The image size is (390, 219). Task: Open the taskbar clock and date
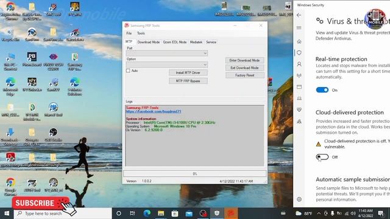click(366, 214)
